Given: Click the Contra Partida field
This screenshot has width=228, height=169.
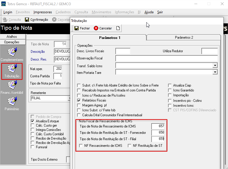Looking at the screenshot, I should [x=58, y=76].
